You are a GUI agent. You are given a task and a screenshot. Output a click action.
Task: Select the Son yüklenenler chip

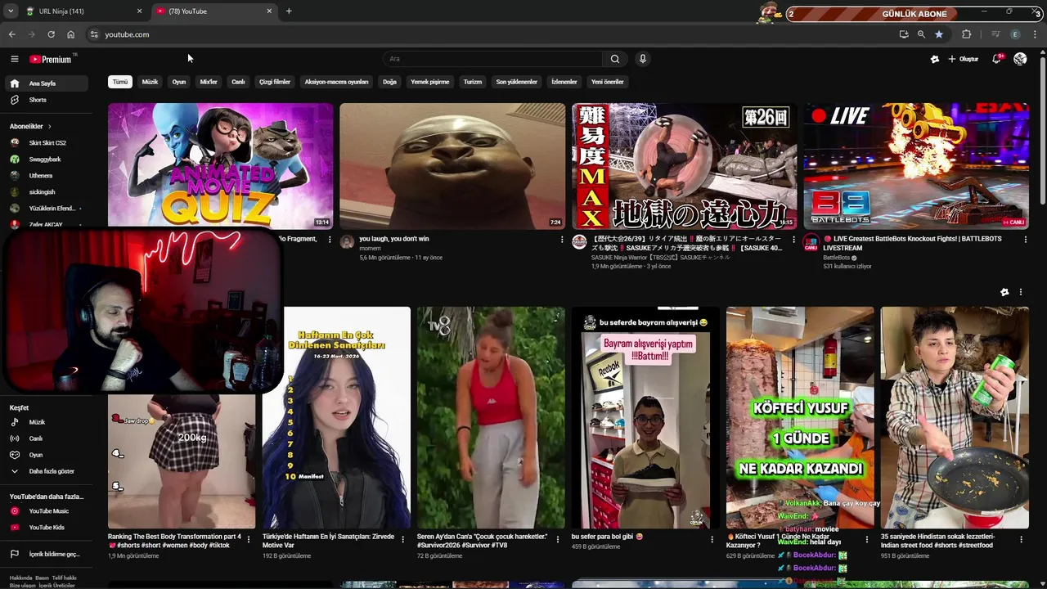click(x=516, y=82)
